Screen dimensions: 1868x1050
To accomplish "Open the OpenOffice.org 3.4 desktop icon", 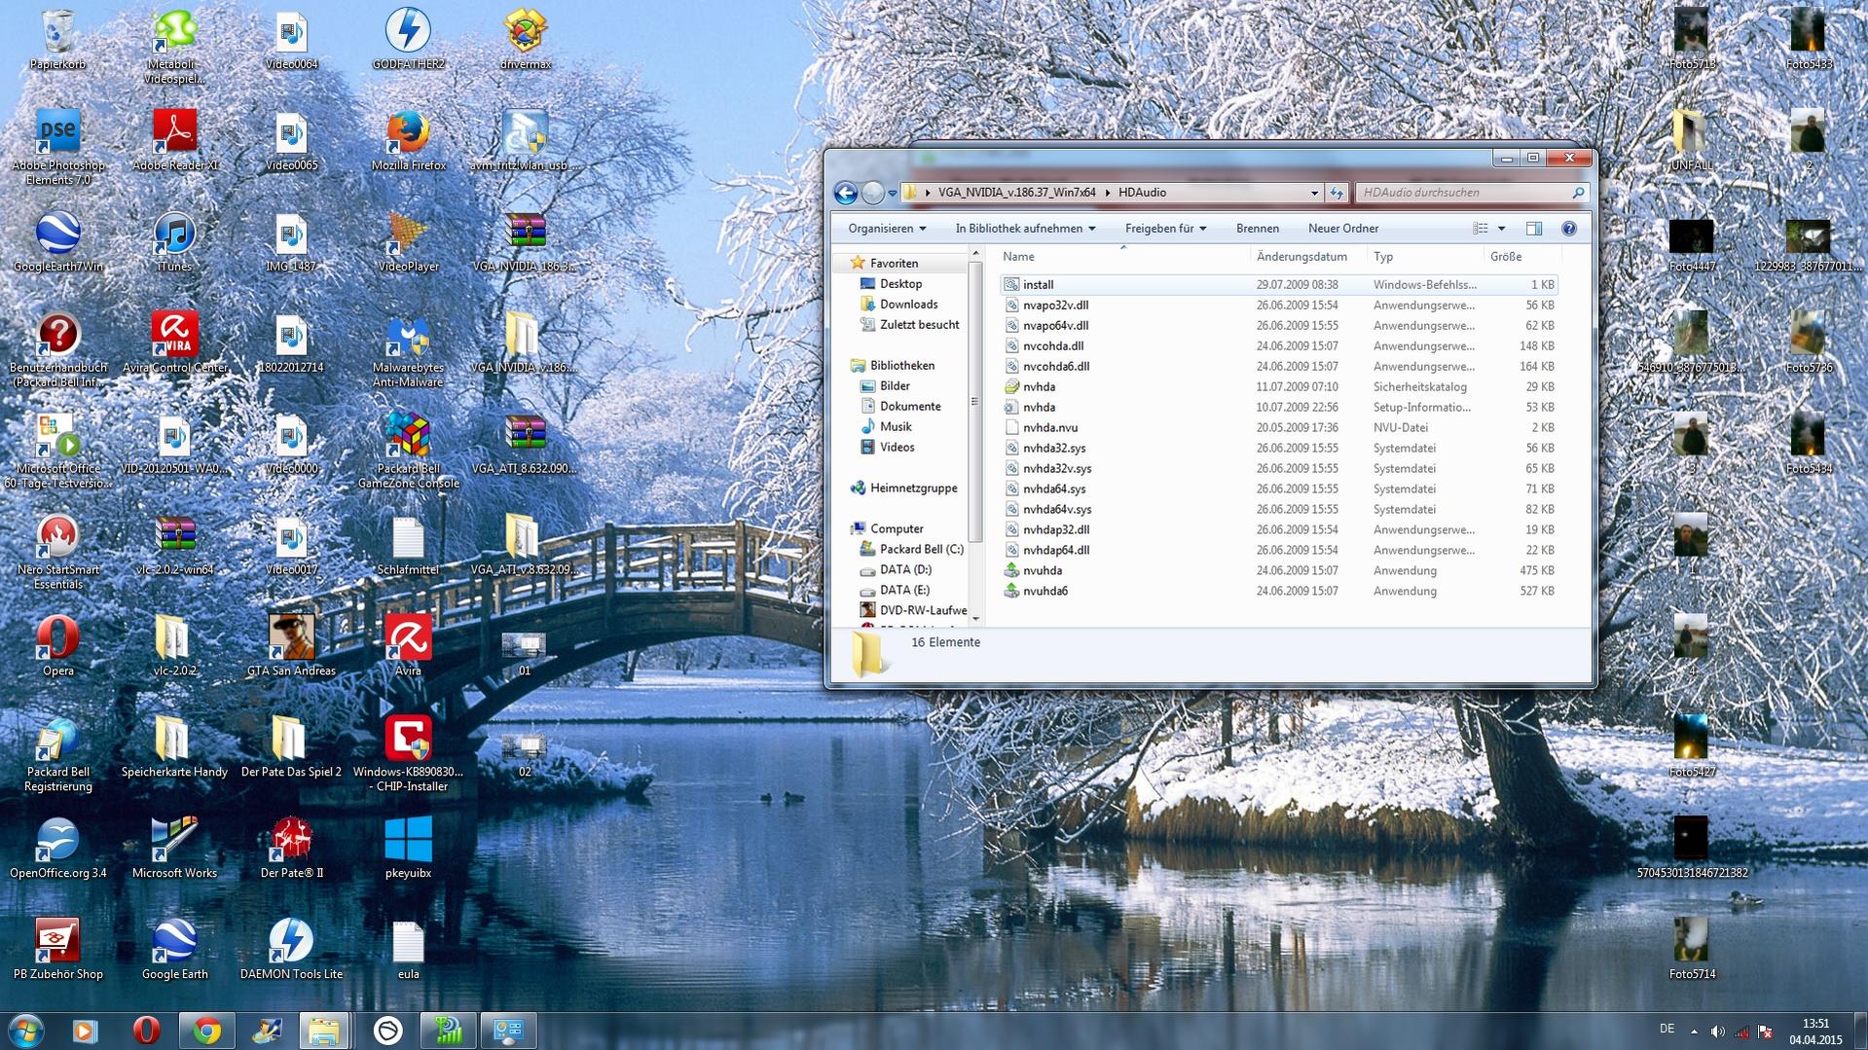I will tap(57, 848).
